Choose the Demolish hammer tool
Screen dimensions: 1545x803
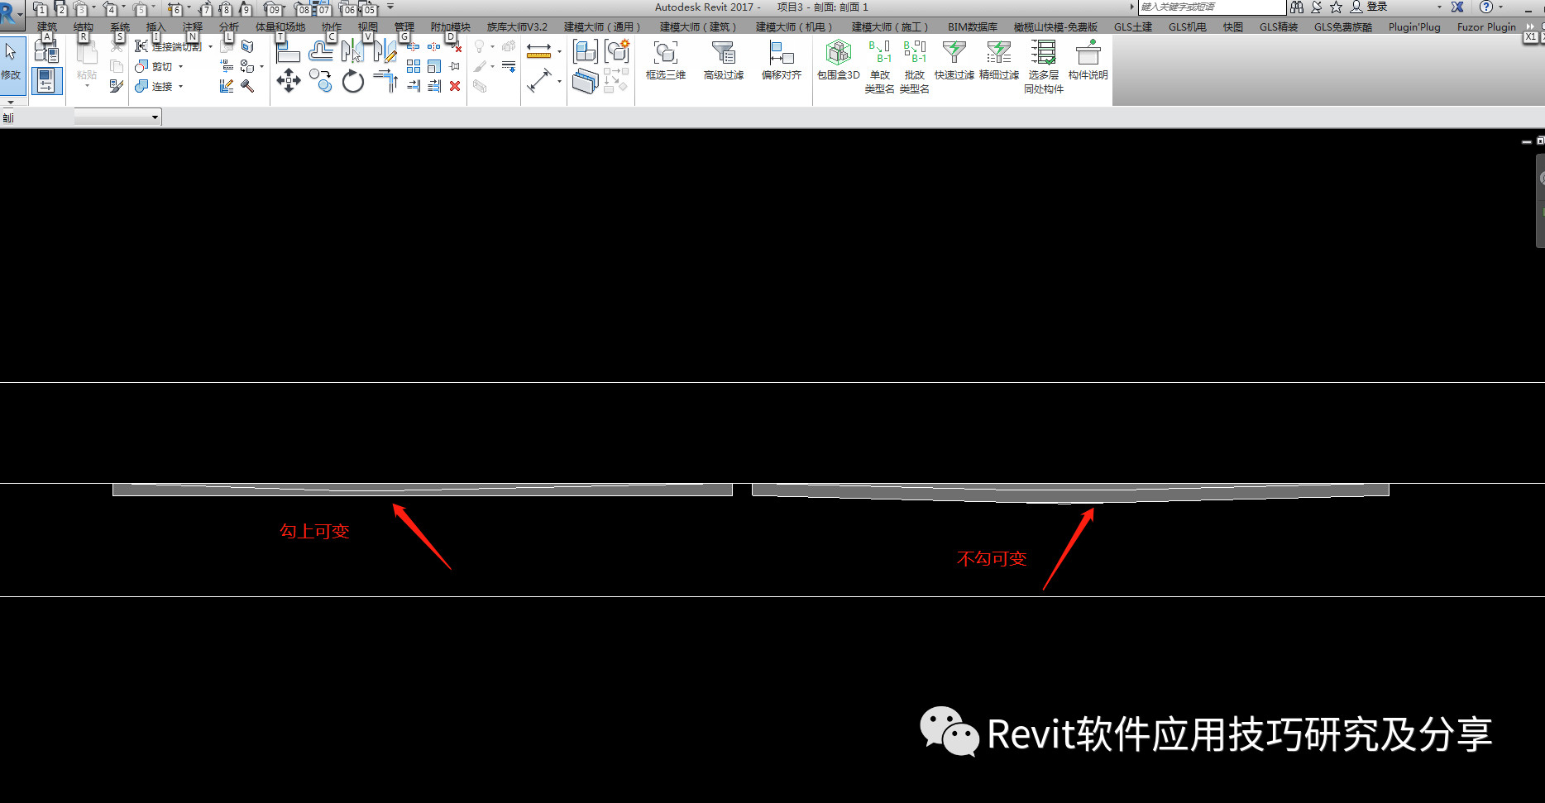pos(247,86)
